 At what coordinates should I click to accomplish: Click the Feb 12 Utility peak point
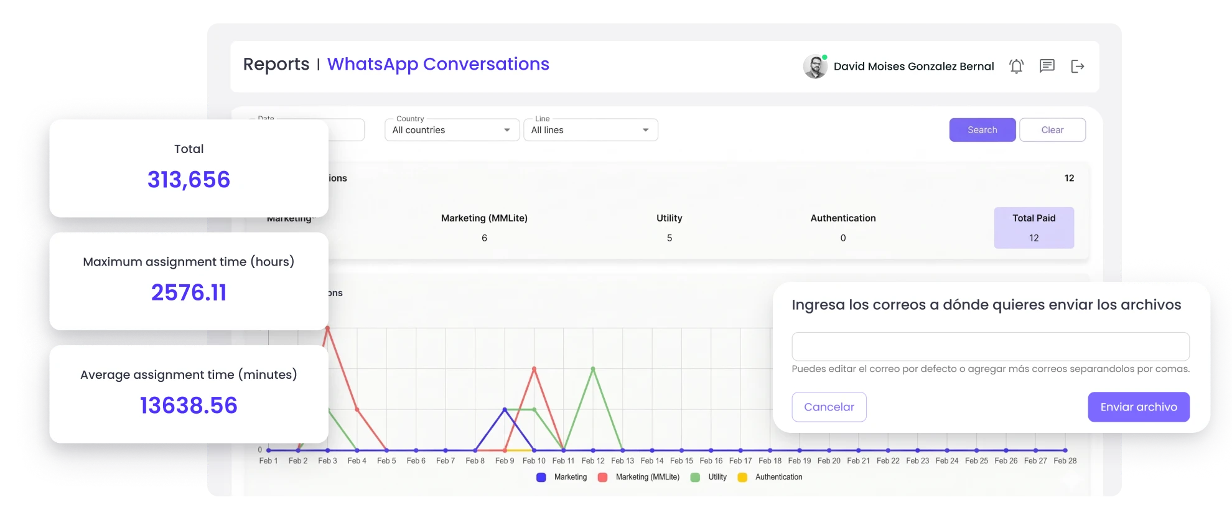coord(593,369)
